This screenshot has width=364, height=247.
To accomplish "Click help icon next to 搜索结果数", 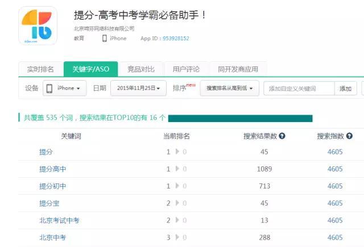I will 282,136.
